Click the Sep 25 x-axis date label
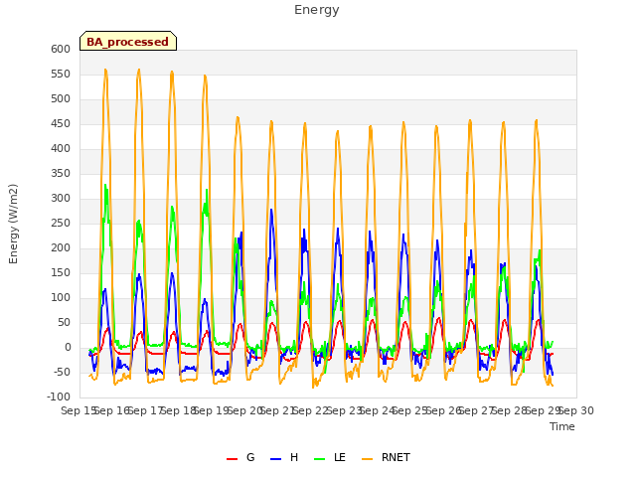Image resolution: width=636 pixels, height=477 pixels. (410, 410)
